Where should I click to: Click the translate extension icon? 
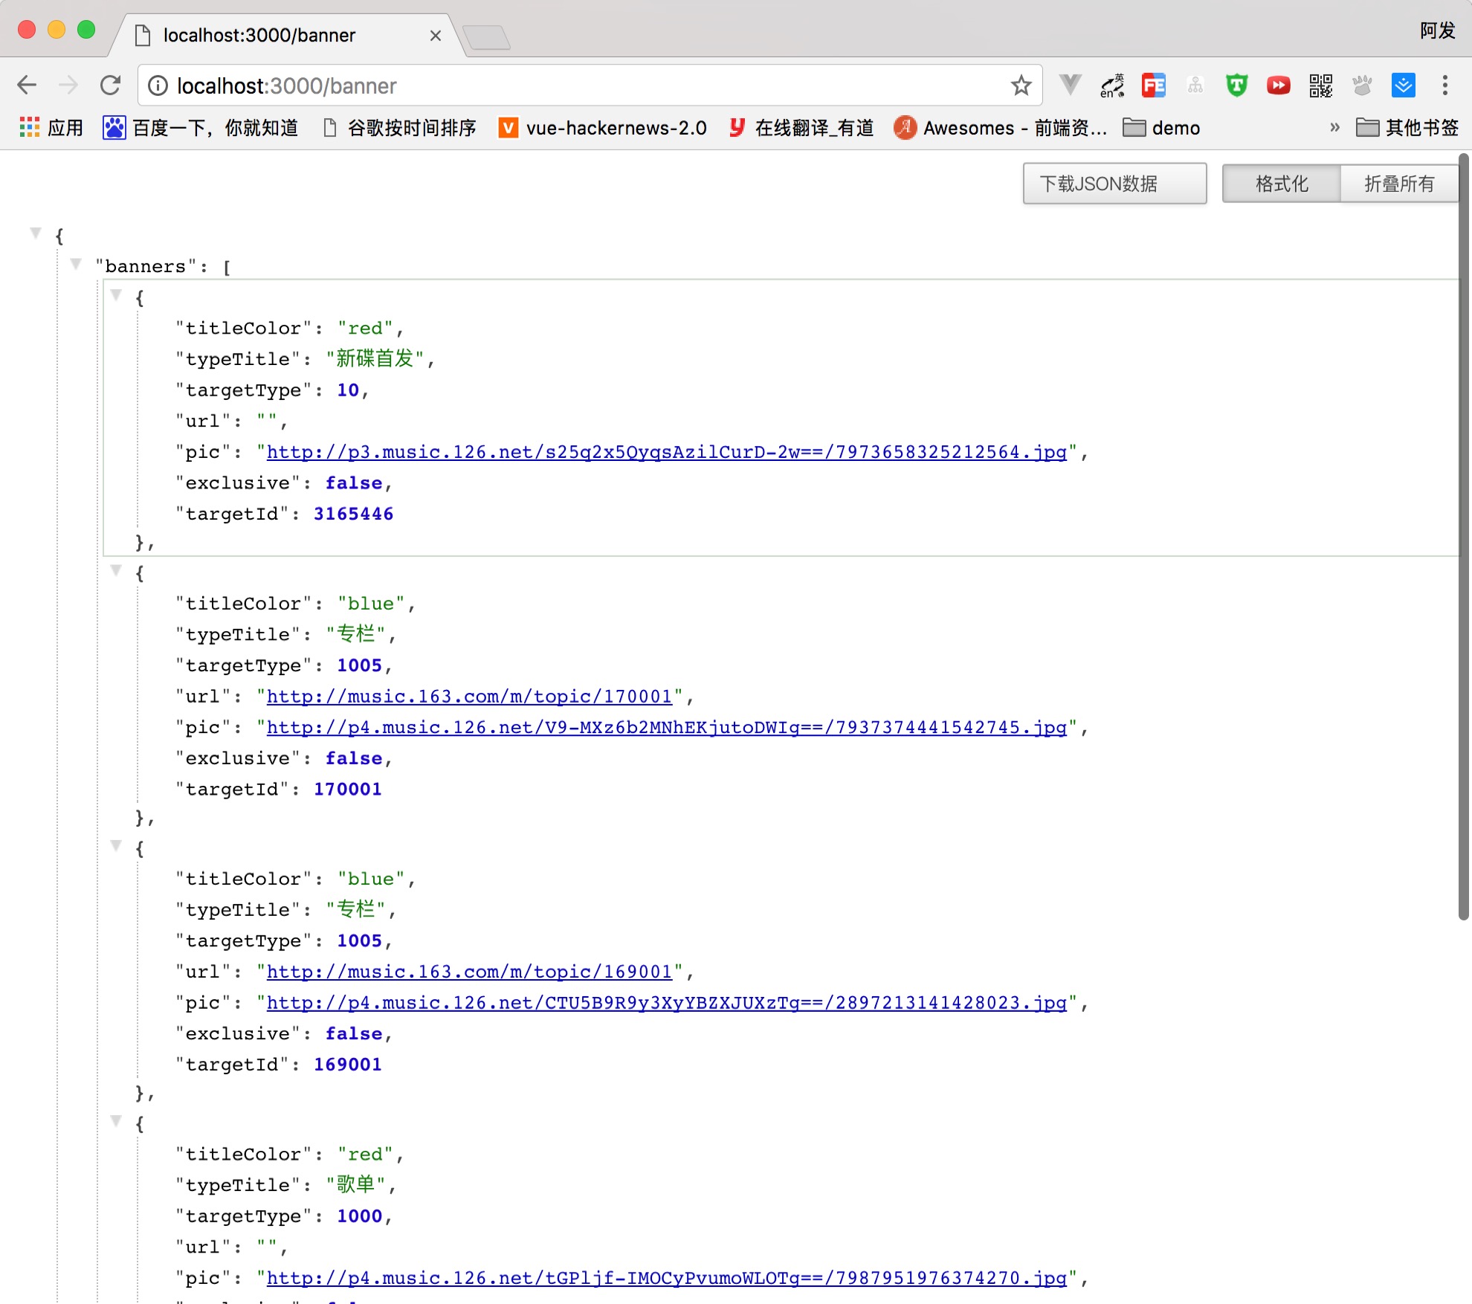1112,85
